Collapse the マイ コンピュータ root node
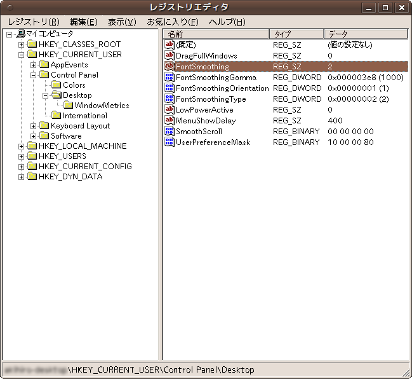 [x=9, y=34]
